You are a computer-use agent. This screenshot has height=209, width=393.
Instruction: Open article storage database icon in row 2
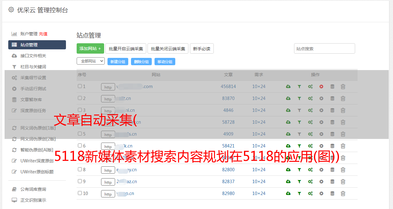(x=332, y=98)
